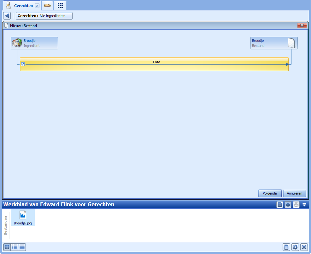The width and height of the screenshot is (311, 254).
Task: Click the Werkblad stacked layers icon
Action: pyautogui.click(x=296, y=205)
